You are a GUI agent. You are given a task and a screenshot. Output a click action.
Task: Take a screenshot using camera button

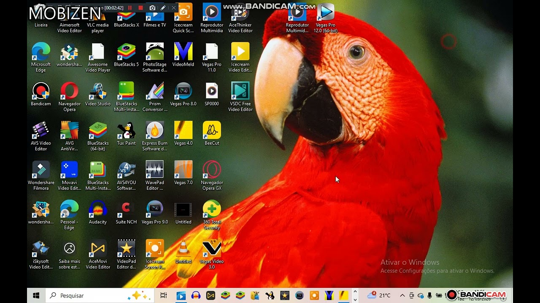(152, 8)
